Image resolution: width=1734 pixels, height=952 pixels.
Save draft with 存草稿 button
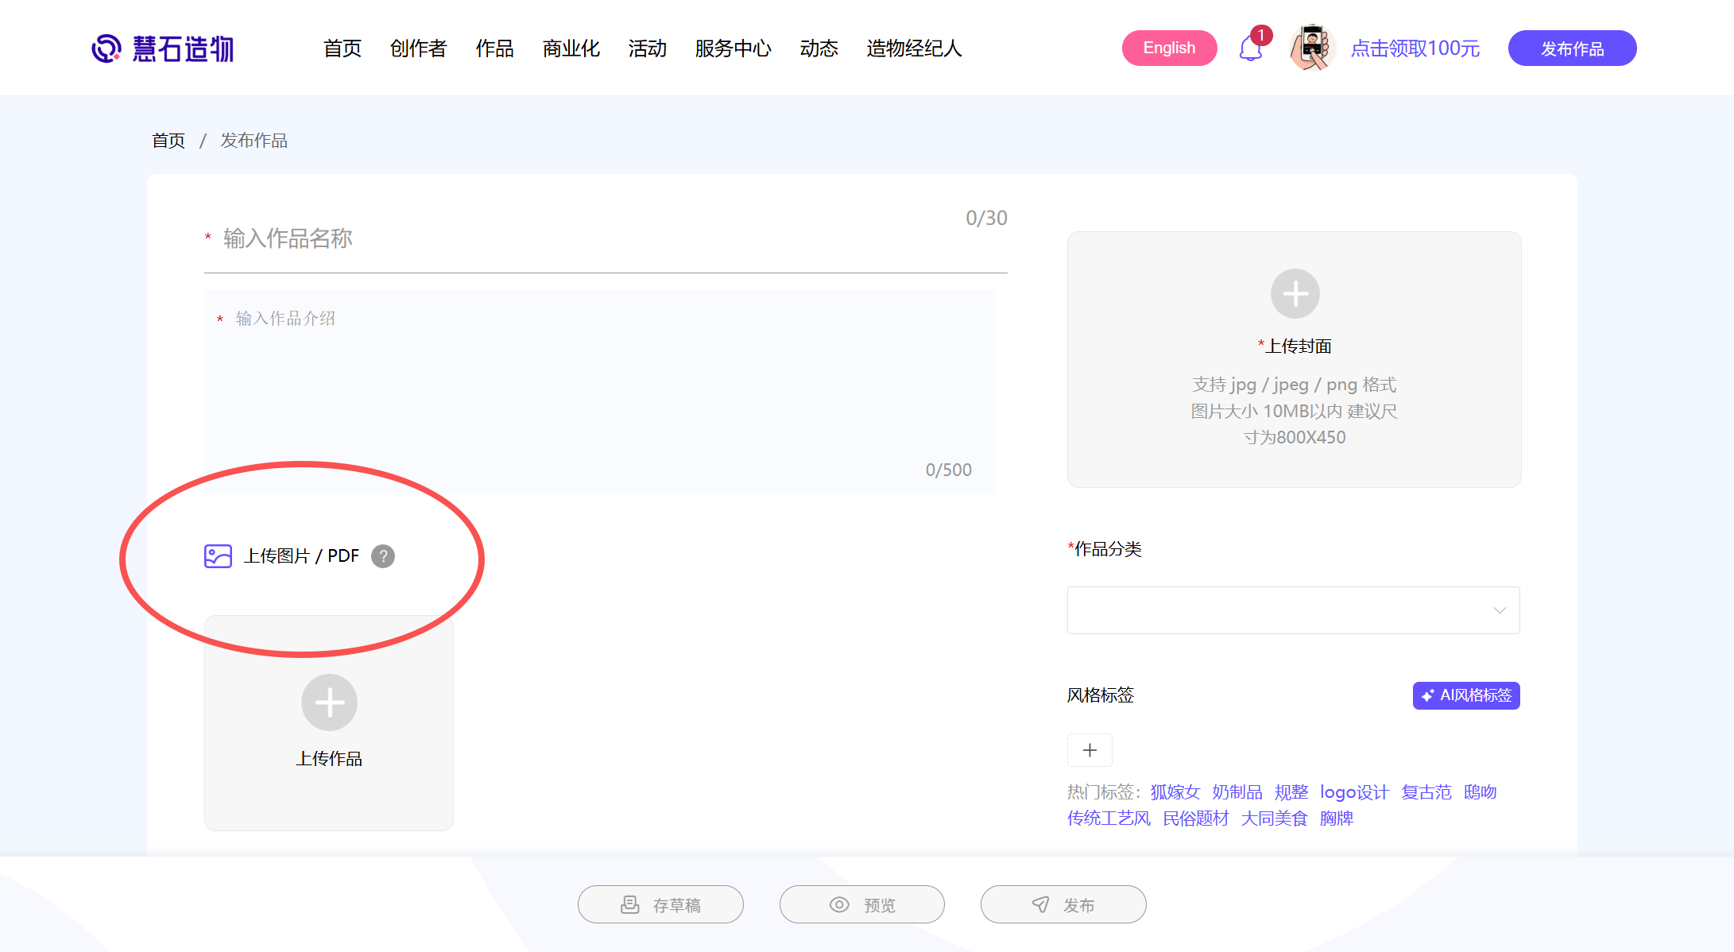click(660, 904)
